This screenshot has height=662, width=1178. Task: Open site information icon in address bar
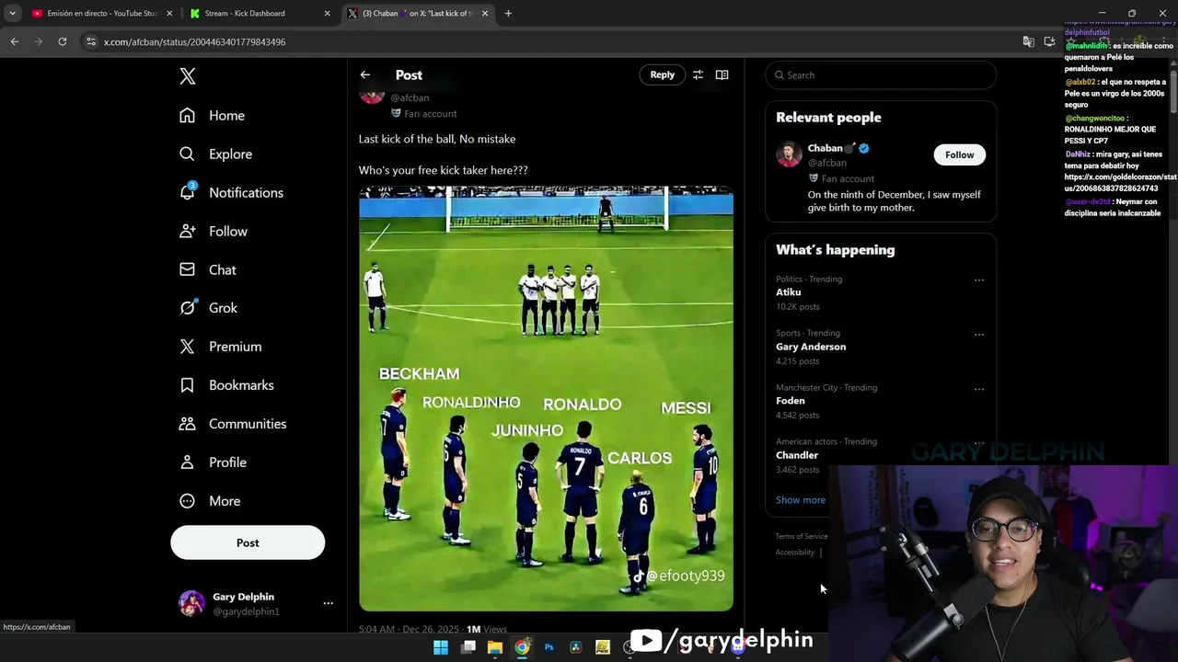pyautogui.click(x=90, y=41)
